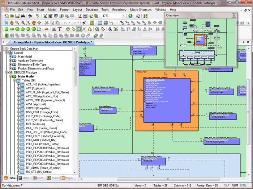This screenshot has height=189, width=253.
Task: Click the APPV_PRD entity in Overview thumbnail
Action: (x=200, y=40)
